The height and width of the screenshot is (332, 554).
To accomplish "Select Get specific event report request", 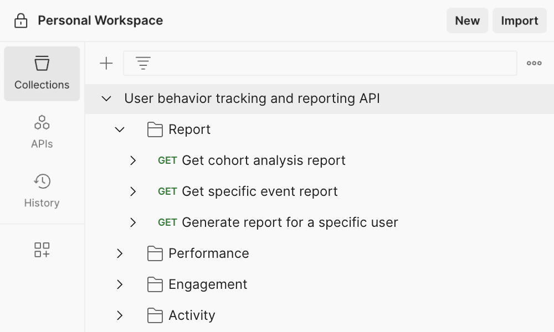I will [259, 191].
